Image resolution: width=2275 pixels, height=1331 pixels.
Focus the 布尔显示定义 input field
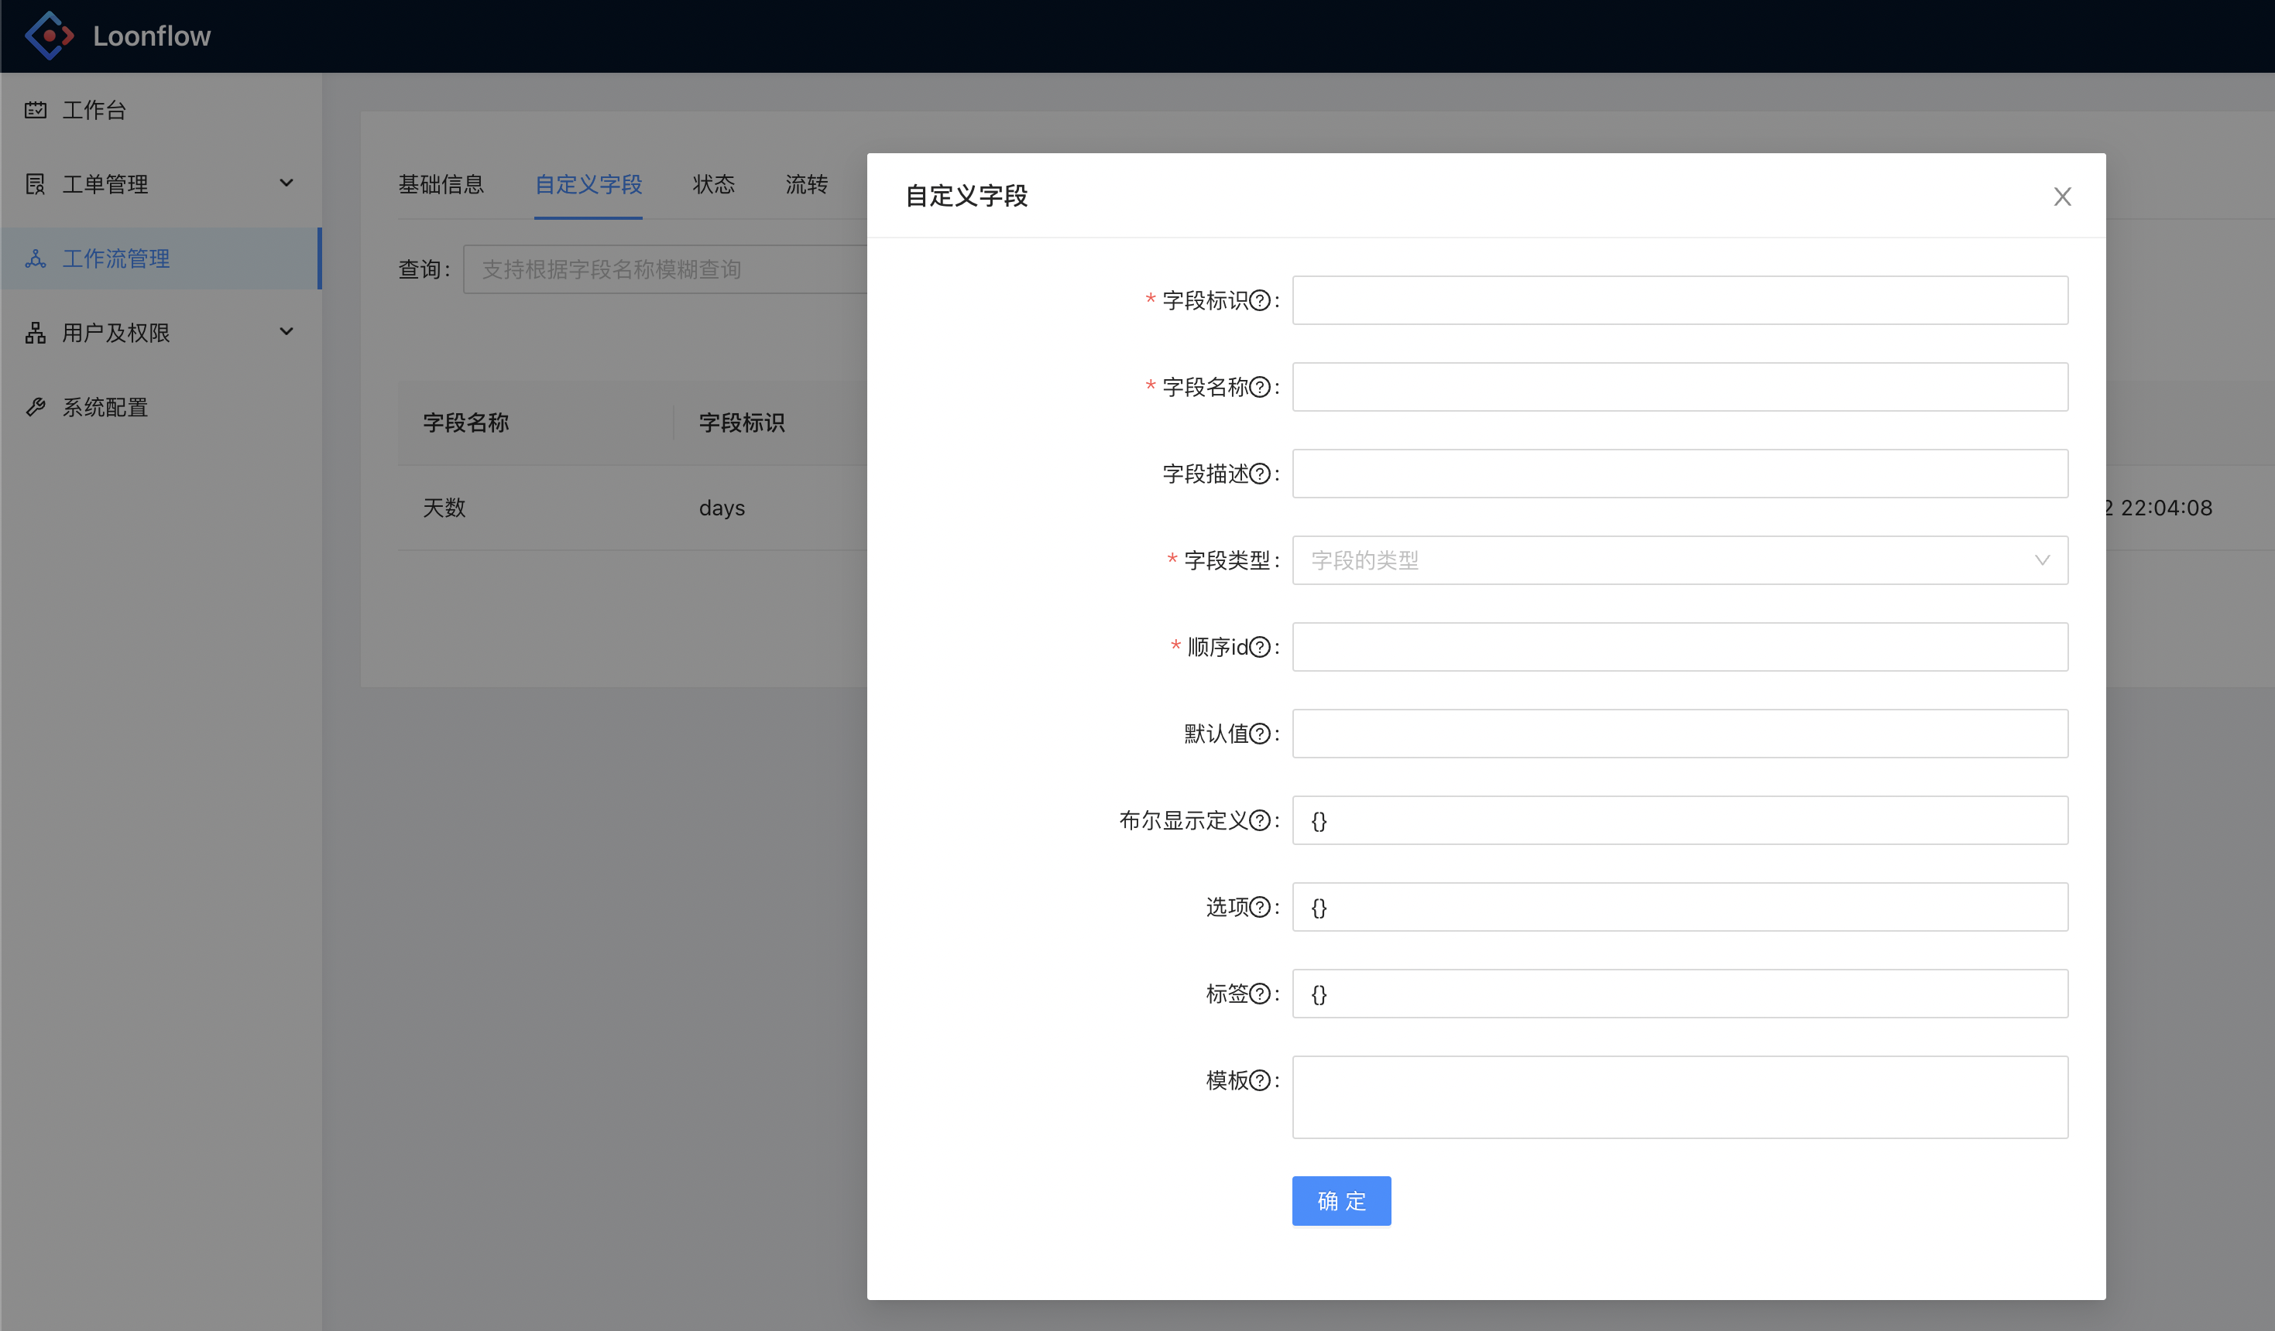point(1680,820)
